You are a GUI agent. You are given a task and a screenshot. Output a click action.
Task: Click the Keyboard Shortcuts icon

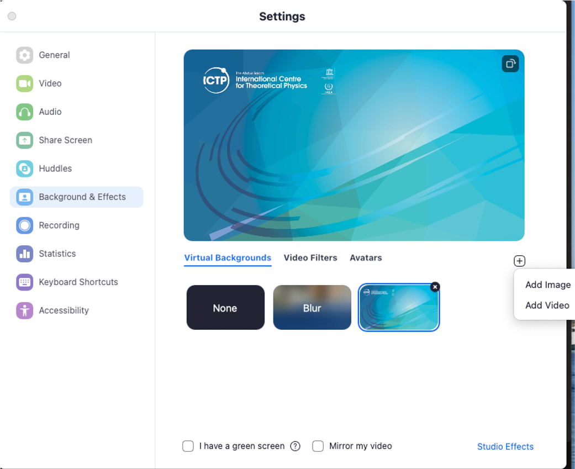pyautogui.click(x=24, y=282)
